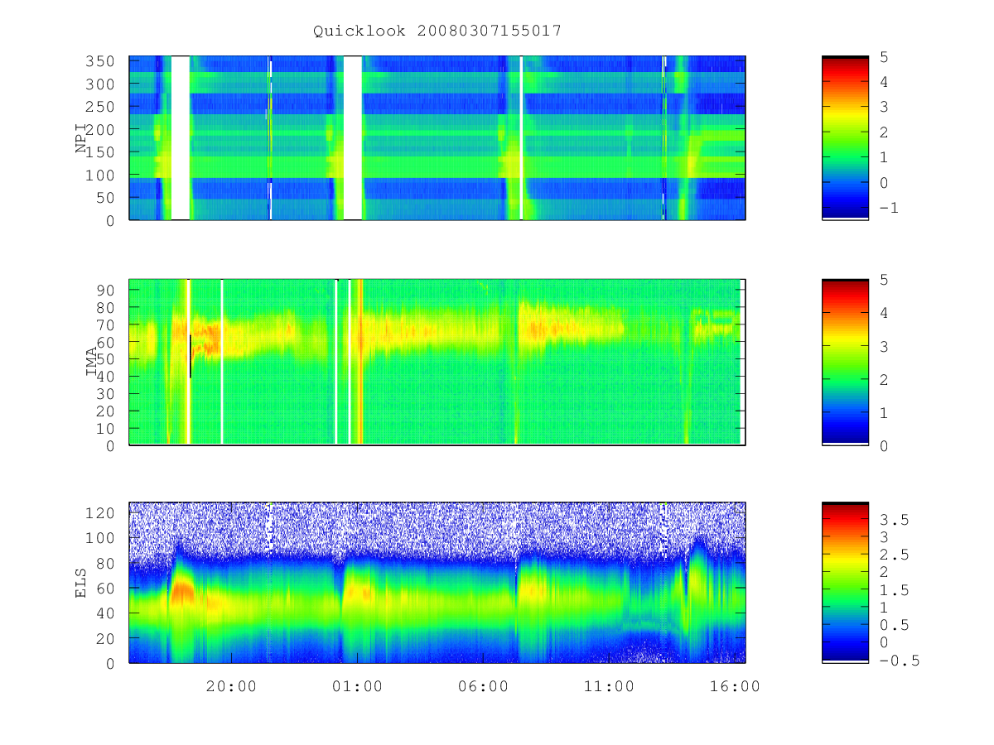This screenshot has width=994, height=745.
Task: Click the 120 tick on ELS axis
Action: tap(100, 513)
